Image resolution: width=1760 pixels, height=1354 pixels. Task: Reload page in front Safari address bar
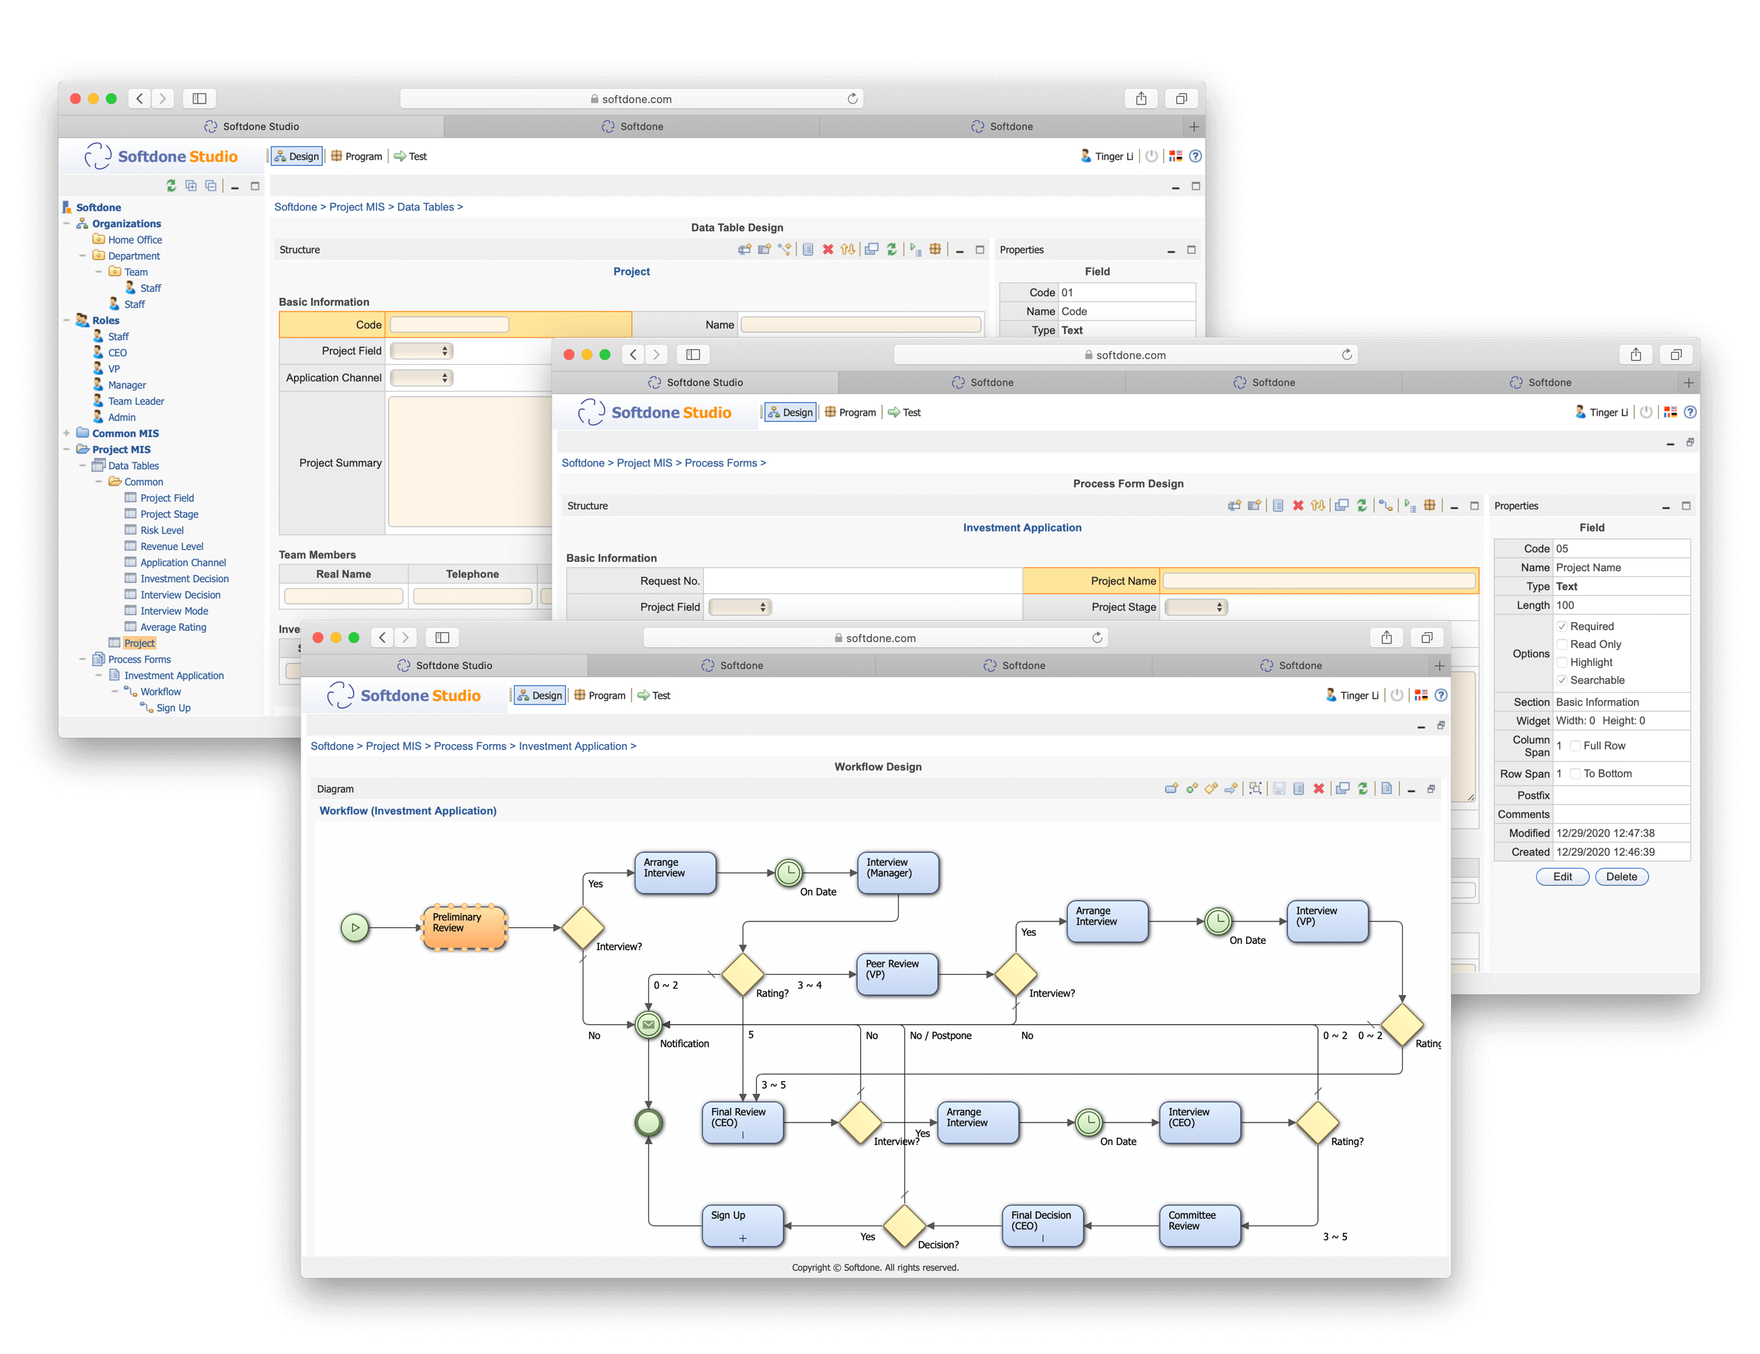1097,638
